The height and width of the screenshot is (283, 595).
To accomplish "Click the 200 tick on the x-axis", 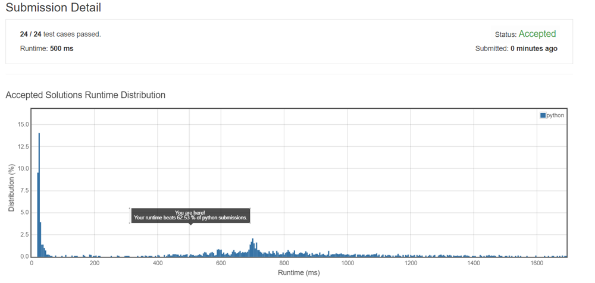I will click(x=94, y=263).
